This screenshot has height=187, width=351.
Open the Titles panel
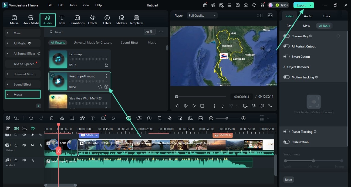(62, 20)
